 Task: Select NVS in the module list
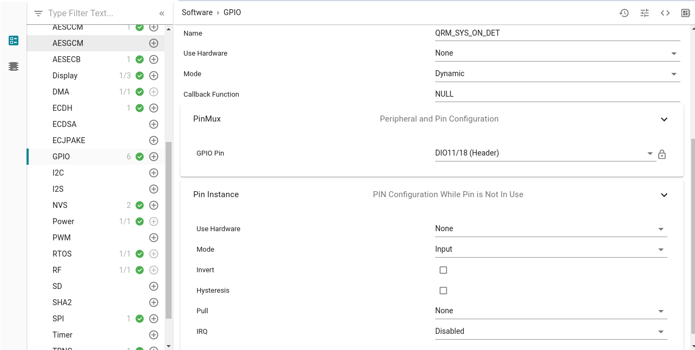click(60, 205)
